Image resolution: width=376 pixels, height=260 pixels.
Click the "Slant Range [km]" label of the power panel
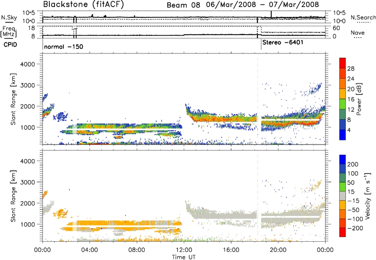click(13, 99)
